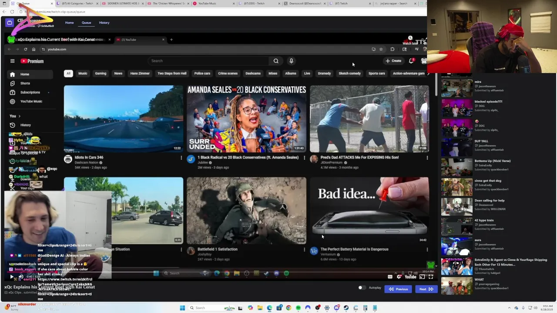Click the Jubilee channel avatar
This screenshot has width=557, height=313.
[x=191, y=159]
